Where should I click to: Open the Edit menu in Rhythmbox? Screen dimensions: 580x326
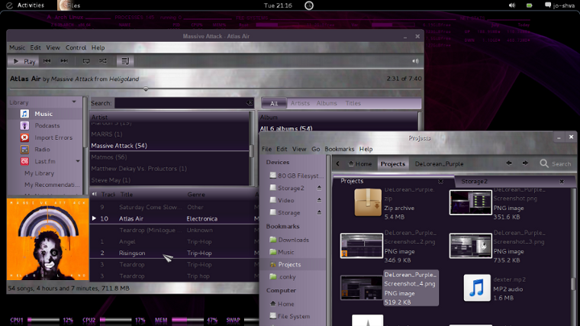[36, 48]
